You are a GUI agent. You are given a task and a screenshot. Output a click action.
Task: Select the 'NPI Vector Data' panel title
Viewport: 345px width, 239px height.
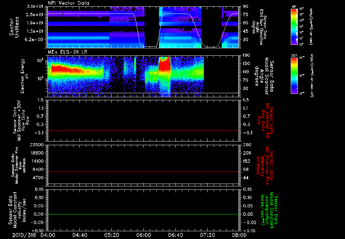point(68,3)
